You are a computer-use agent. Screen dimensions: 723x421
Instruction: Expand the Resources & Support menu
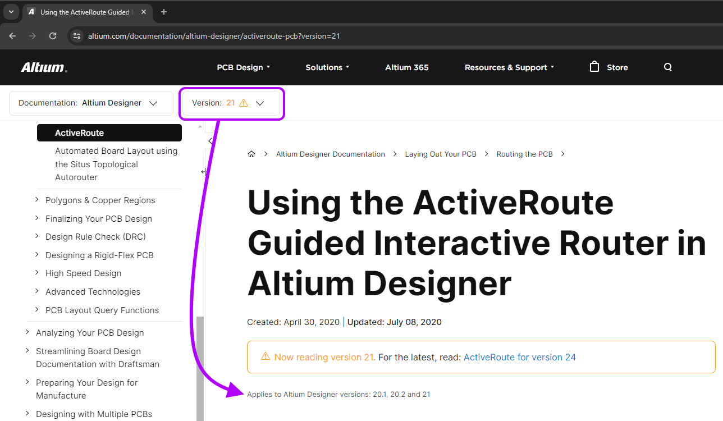click(509, 67)
